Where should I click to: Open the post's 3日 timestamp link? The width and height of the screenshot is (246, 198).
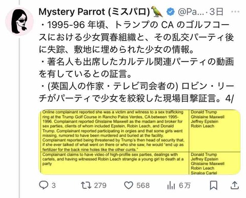[216, 12]
